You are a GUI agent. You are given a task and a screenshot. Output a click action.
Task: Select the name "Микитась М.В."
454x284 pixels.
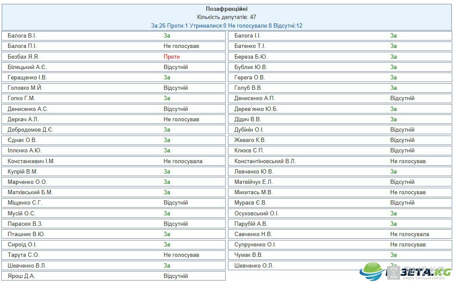(254, 193)
